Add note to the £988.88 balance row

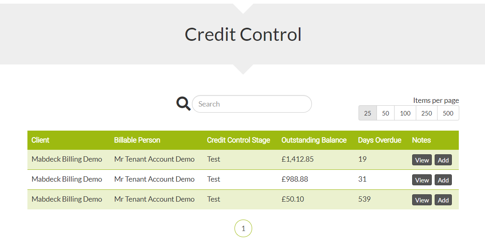click(x=443, y=180)
